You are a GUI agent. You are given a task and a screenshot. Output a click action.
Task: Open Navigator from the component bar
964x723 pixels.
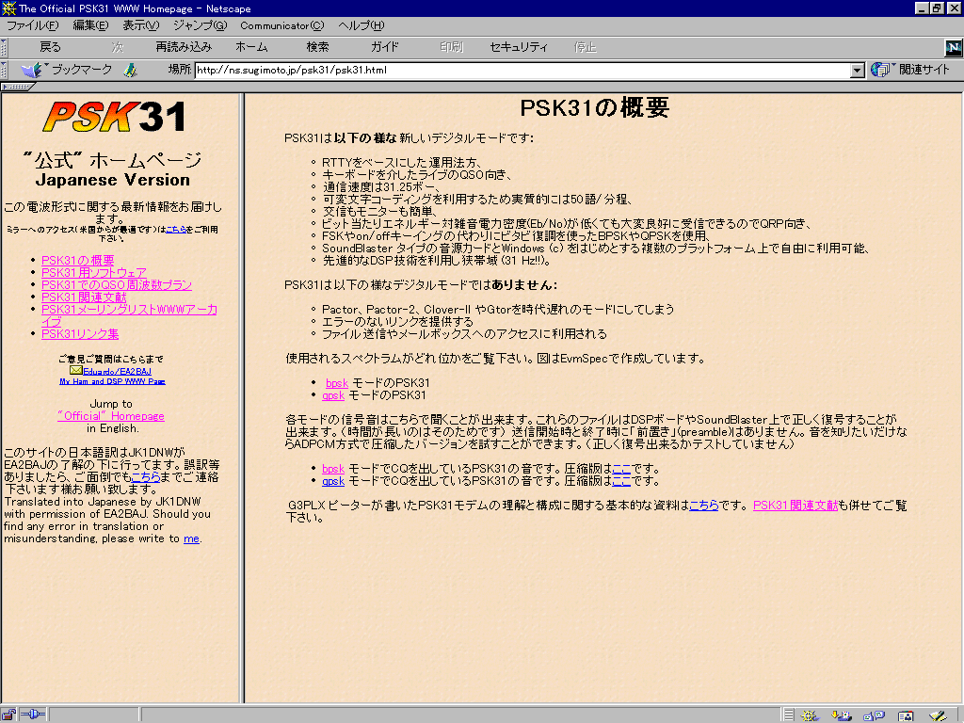[x=809, y=715]
